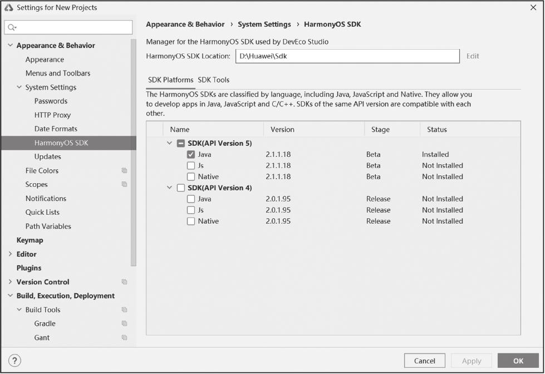Check the Js checkbox under API Version 5

(191, 166)
